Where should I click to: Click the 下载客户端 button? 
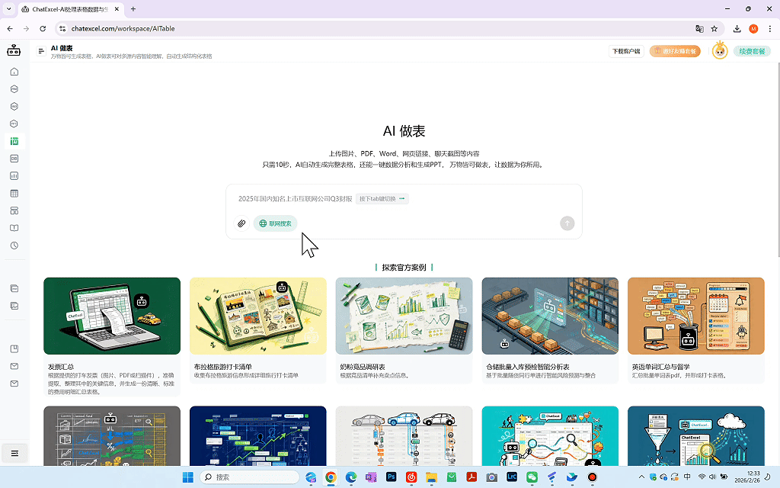[626, 51]
